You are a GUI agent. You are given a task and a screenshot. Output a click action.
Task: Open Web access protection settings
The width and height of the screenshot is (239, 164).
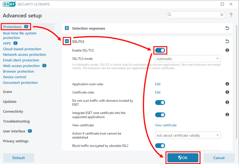pyautogui.click(x=21, y=66)
